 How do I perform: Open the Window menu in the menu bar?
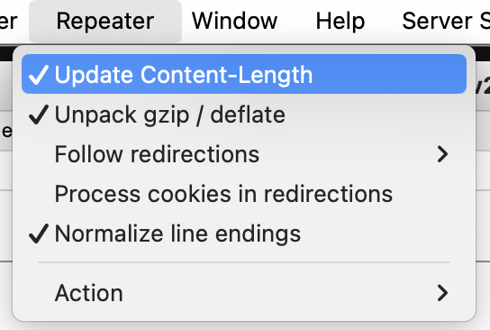pyautogui.click(x=234, y=22)
